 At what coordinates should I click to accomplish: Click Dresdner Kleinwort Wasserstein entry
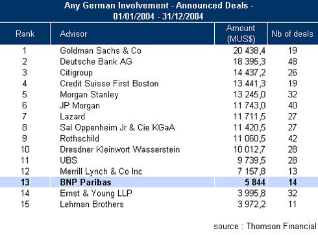point(119,149)
